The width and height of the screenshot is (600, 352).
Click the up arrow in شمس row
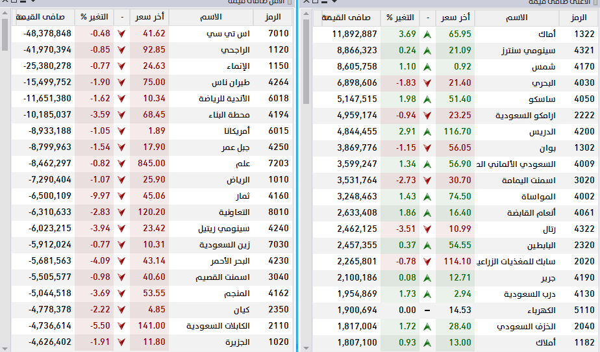[x=427, y=67]
